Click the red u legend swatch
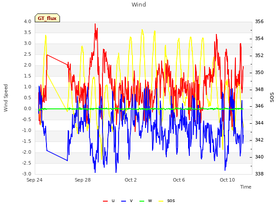Screen dimensions: 278x209 coord(105,201)
